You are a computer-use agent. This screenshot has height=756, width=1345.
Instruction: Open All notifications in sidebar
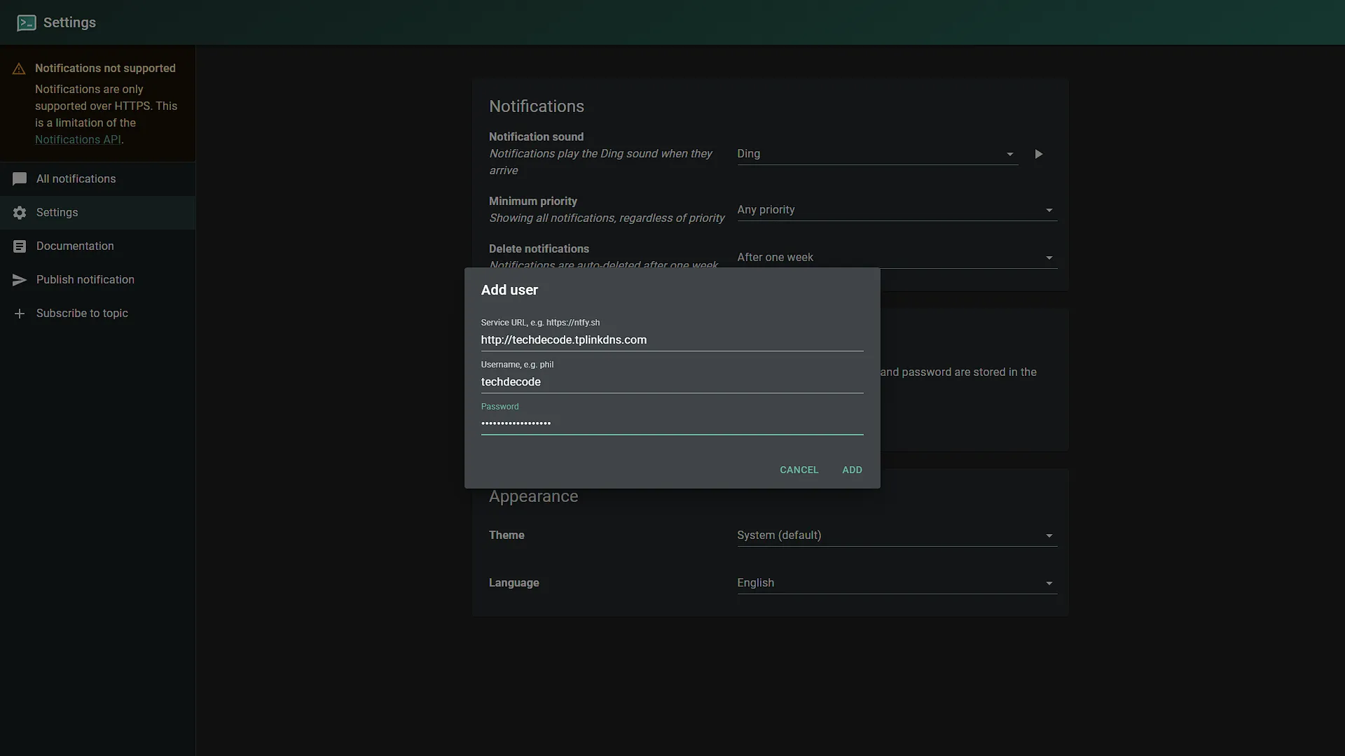97,179
